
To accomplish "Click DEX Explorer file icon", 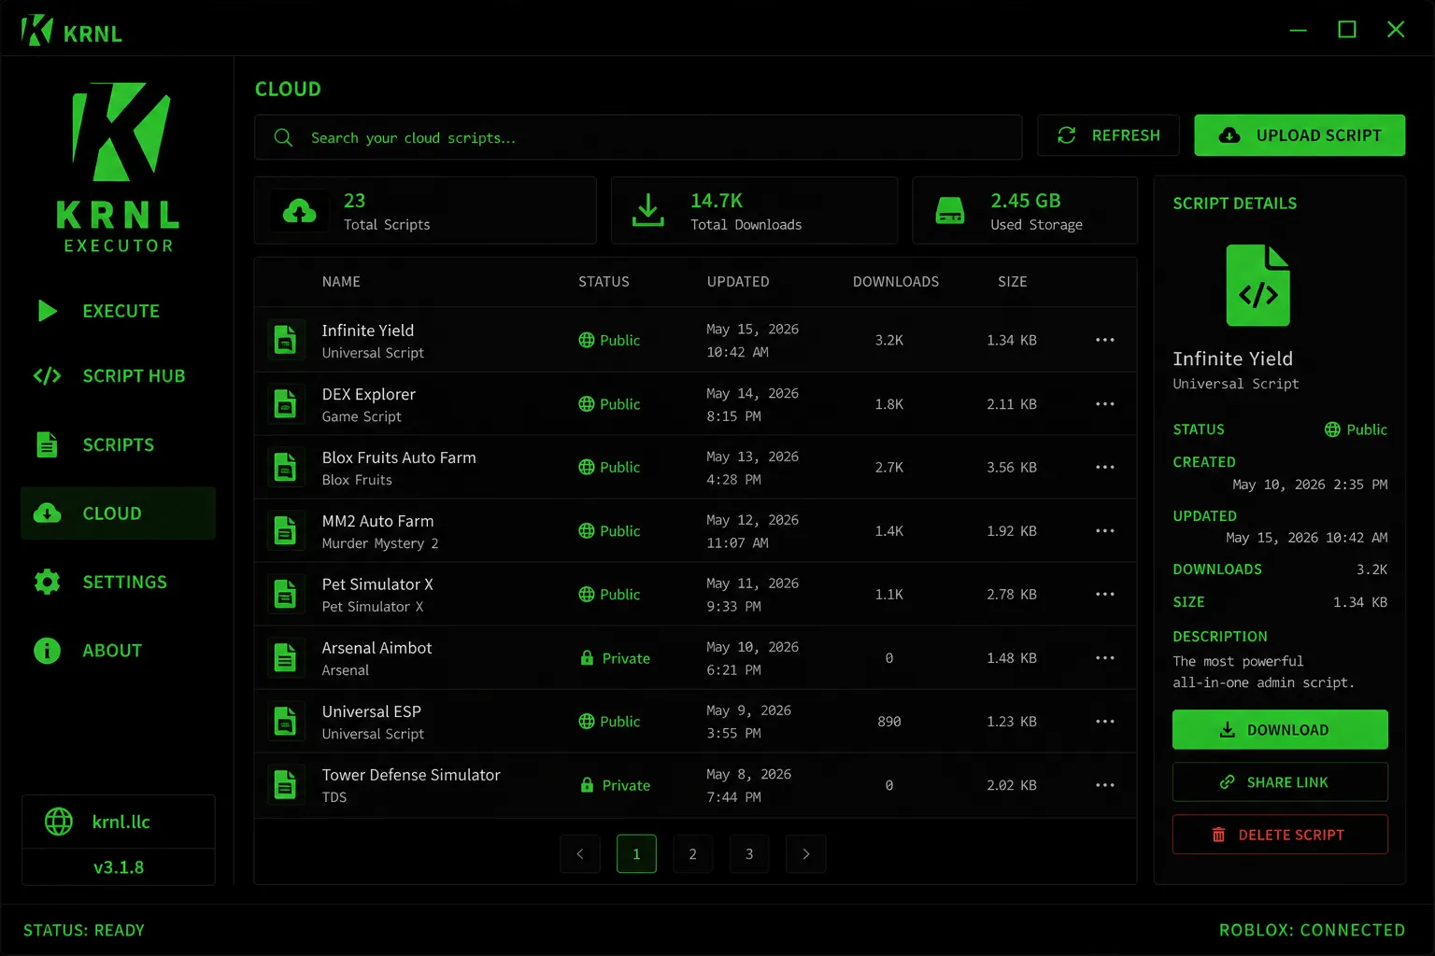I will pos(285,404).
